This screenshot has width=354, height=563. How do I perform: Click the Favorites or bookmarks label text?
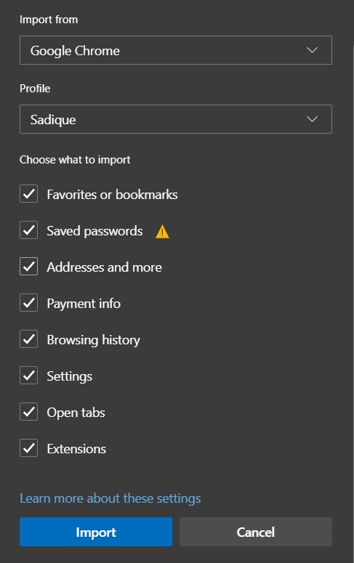pyautogui.click(x=113, y=195)
